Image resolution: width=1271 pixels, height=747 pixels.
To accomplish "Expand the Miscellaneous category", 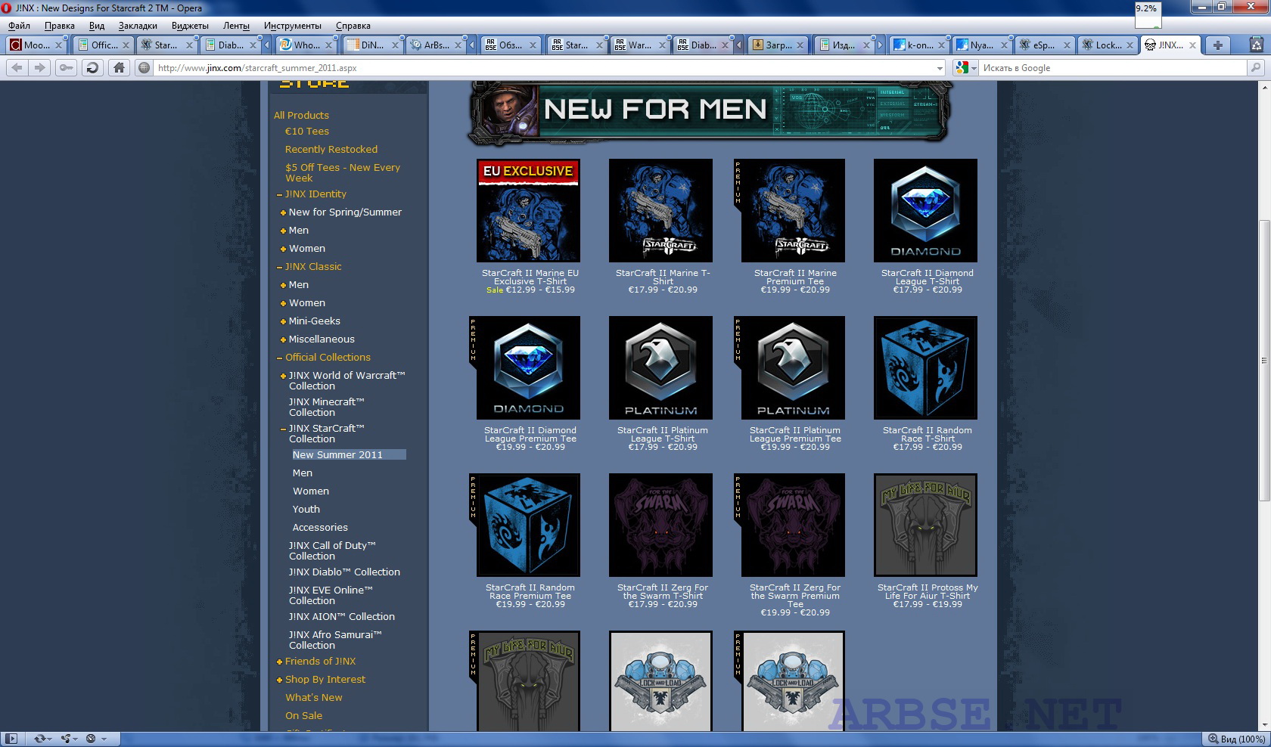I will click(283, 339).
